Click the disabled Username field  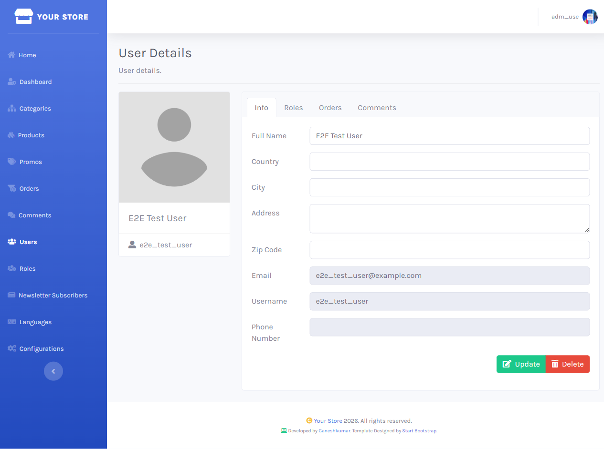pos(449,301)
